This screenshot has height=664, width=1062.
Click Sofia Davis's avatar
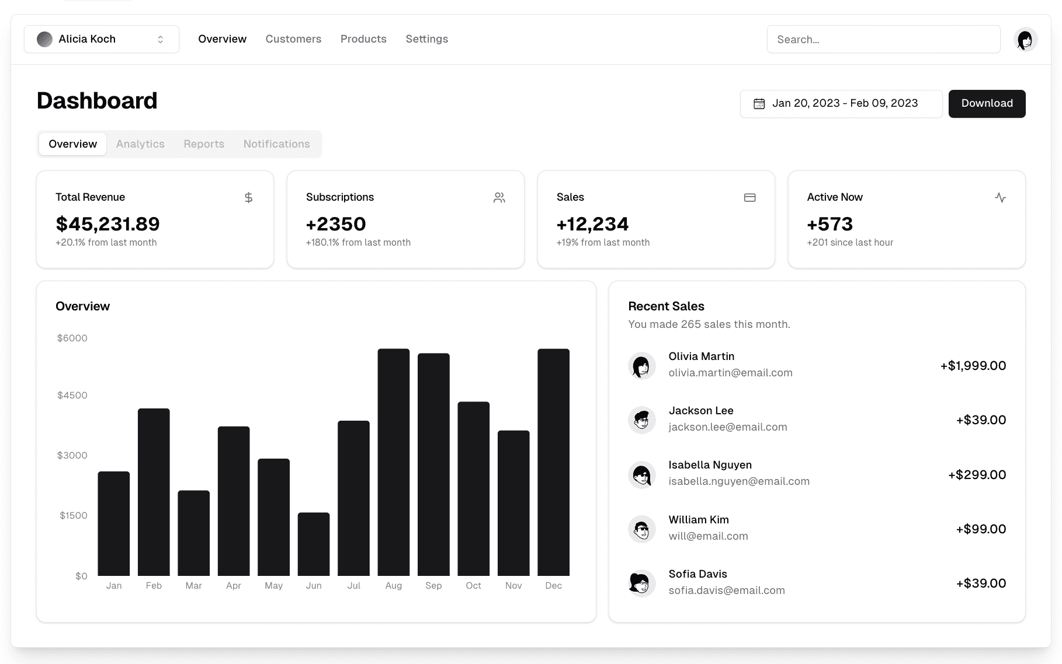click(641, 583)
